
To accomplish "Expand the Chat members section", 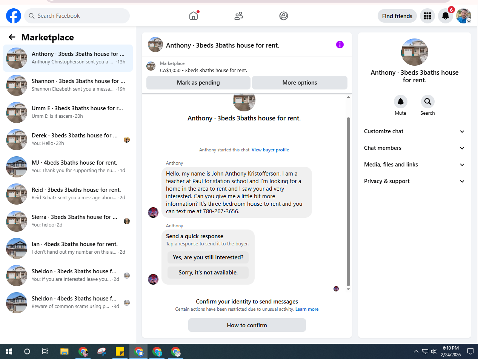I will 415,148.
